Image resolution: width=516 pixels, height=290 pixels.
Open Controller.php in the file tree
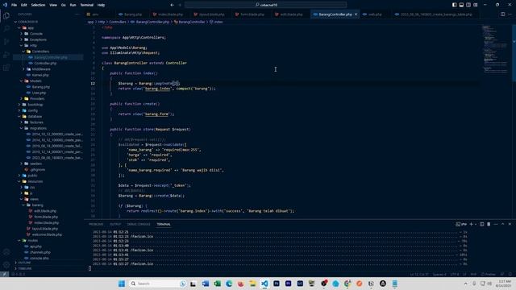point(45,63)
